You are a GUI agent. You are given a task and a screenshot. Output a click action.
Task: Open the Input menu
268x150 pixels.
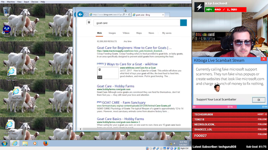point(26,2)
